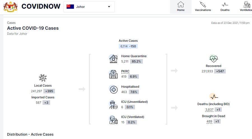Click the Recovered heart icon
This screenshot has height=139, width=252.
click(213, 59)
